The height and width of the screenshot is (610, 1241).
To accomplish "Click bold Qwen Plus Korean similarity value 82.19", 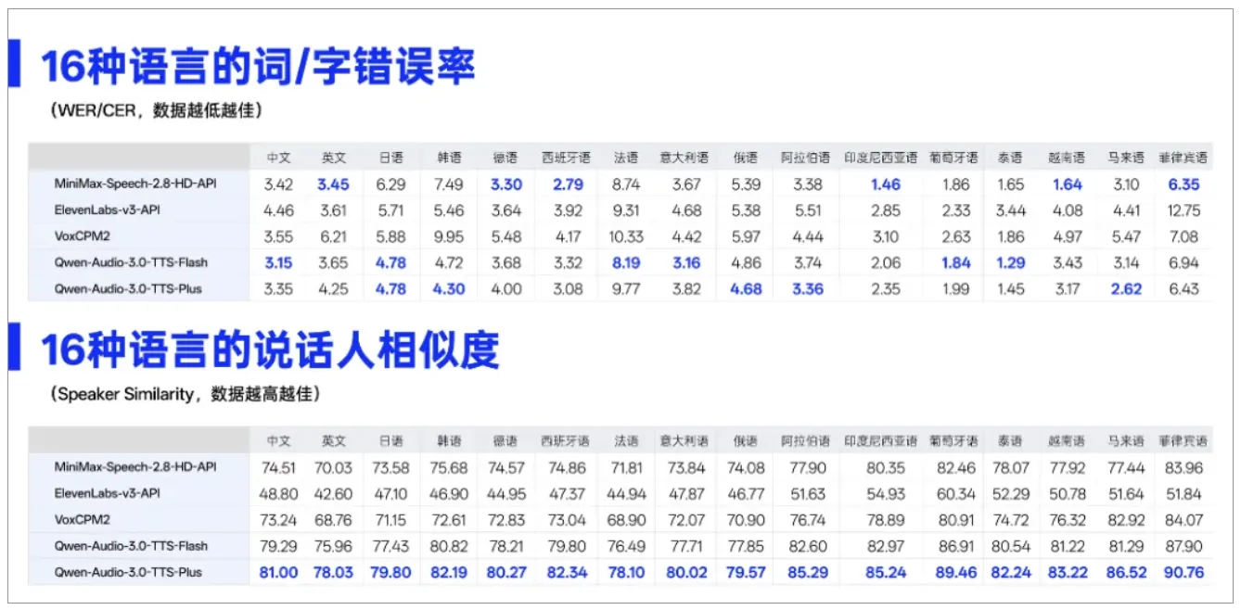I will (x=449, y=573).
